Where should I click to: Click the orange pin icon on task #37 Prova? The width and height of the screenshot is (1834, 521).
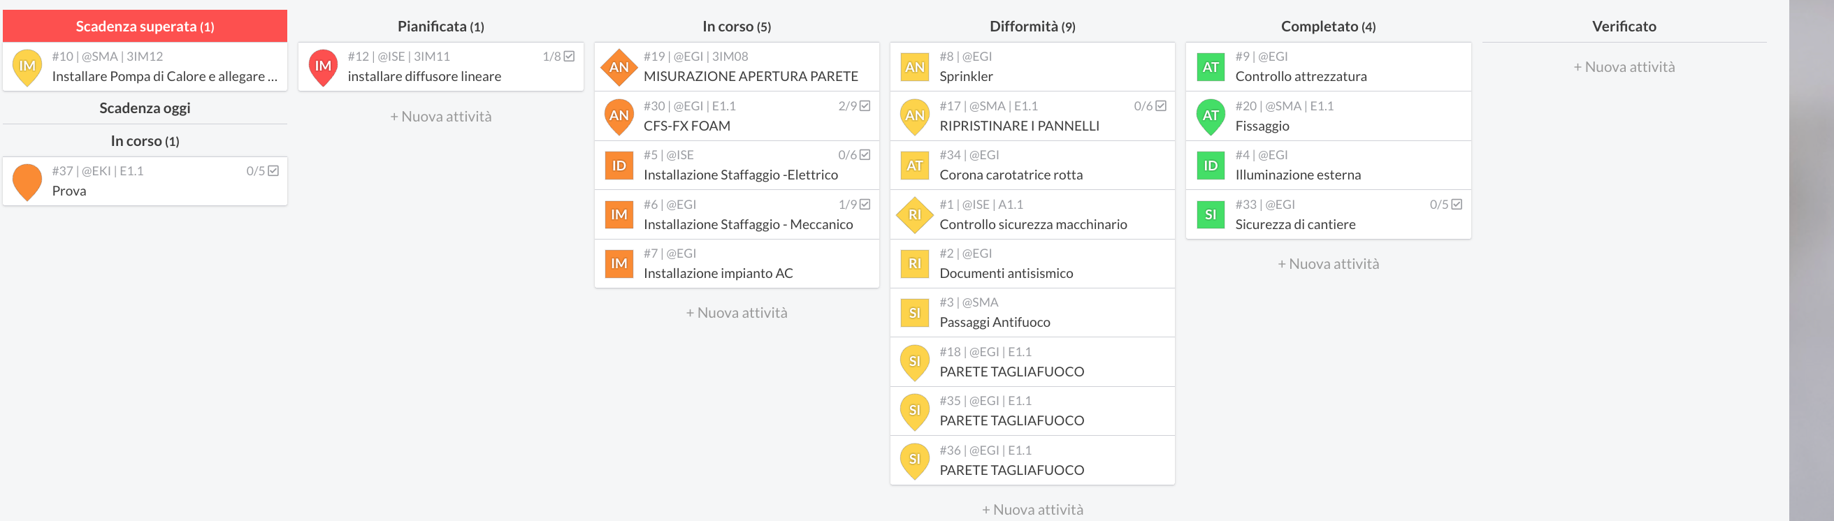pos(27,182)
